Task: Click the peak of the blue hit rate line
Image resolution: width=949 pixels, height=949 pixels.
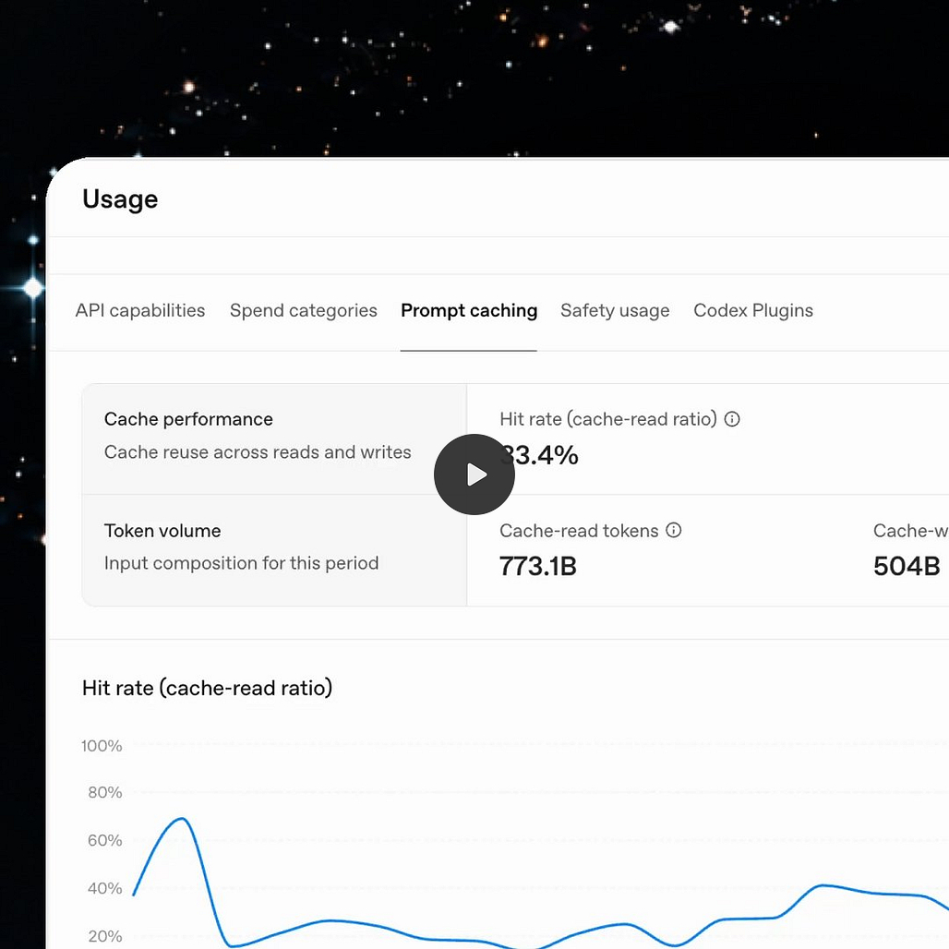Action: [182, 819]
